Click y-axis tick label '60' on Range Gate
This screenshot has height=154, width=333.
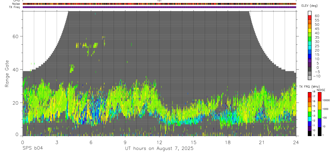click(15, 36)
